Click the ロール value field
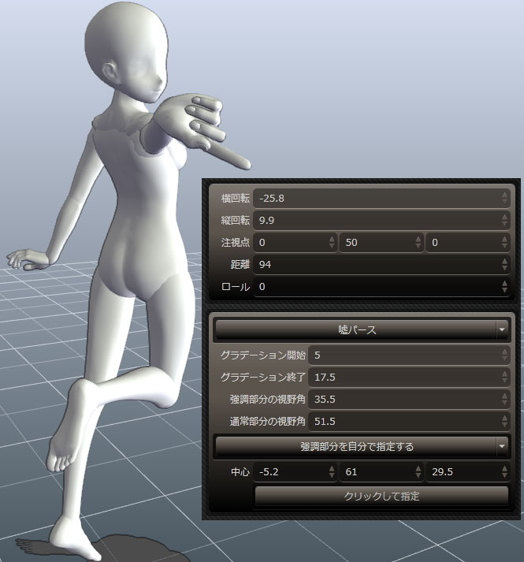Screen dimensions: 524x562 click(x=377, y=286)
